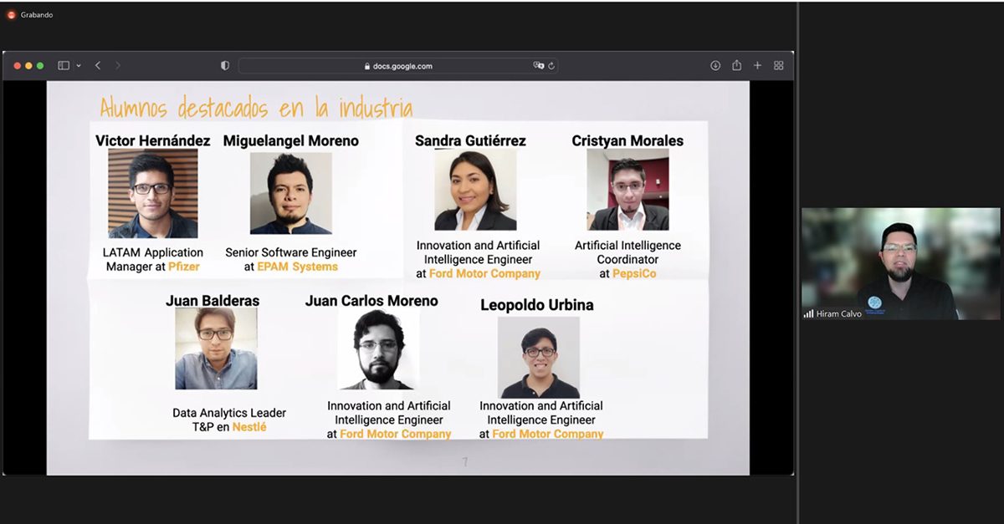Toggle the Safari sidebar icon
Screen dimensions: 1004x524
click(64, 65)
